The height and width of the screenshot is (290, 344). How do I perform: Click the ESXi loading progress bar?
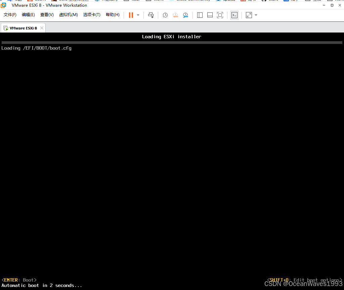click(172, 43)
